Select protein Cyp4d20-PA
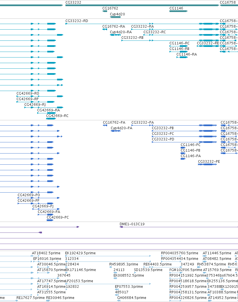This screenshot has height=302, width=238. pos(116,131)
